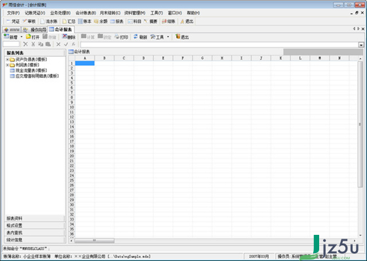367x261 pixels.
Task: Expand the 表内查找 panel section
Action: (x=35, y=233)
